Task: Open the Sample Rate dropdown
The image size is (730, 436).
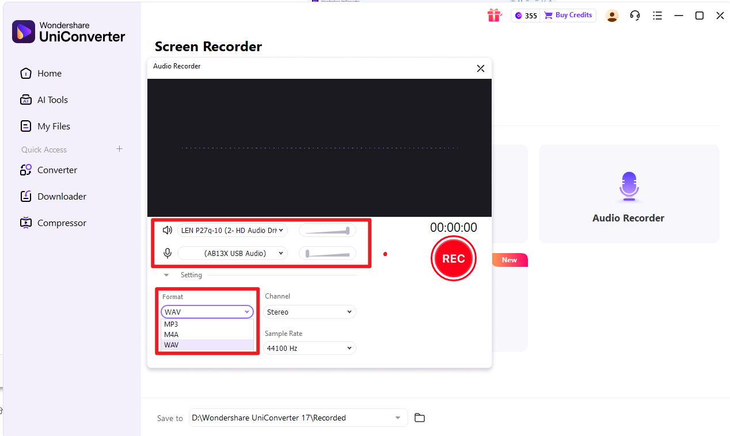Action: (310, 348)
